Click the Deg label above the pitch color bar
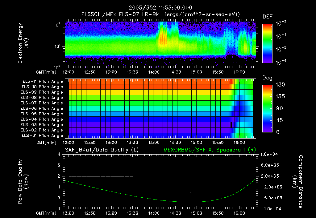The height and width of the screenshot is (218, 316). pos(268,78)
